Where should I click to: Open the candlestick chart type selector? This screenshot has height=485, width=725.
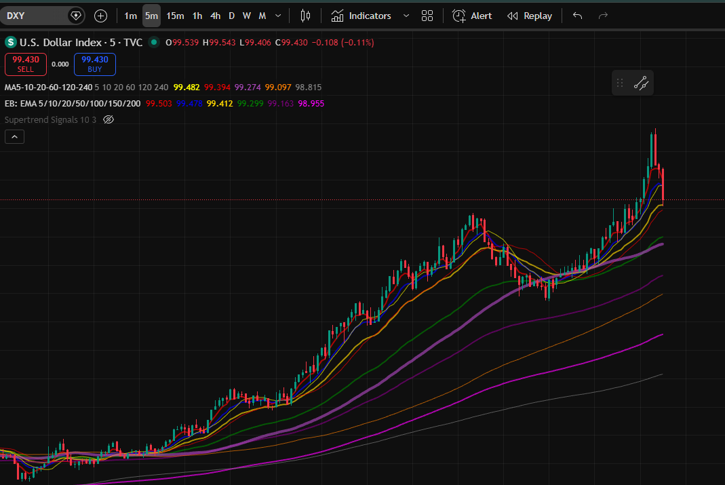[x=305, y=16]
